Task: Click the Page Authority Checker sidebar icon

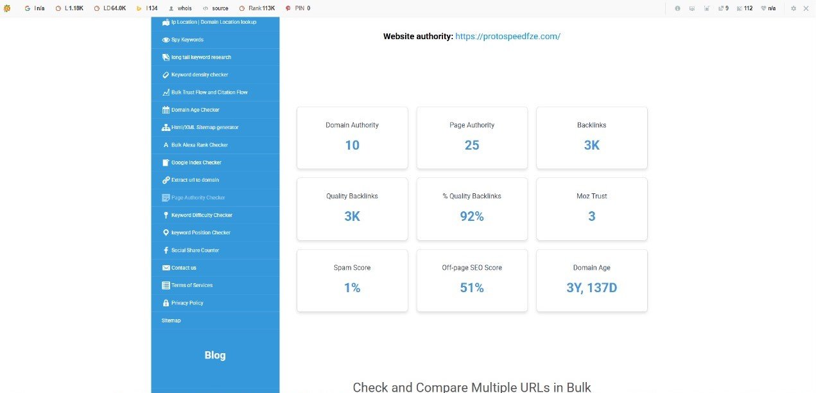Action: coord(166,198)
